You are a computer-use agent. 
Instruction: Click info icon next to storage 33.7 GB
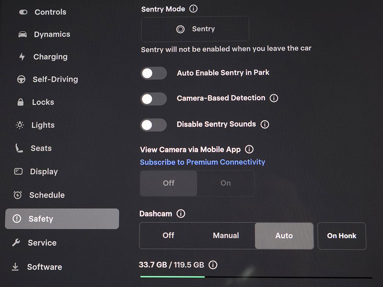[213, 265]
